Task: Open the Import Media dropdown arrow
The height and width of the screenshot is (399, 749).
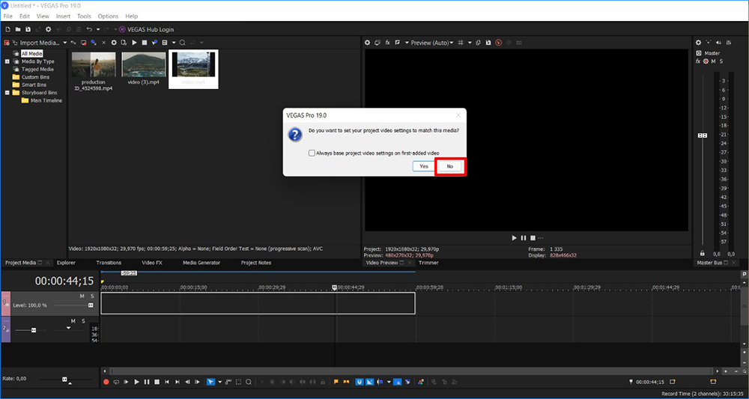Action: pyautogui.click(x=64, y=43)
